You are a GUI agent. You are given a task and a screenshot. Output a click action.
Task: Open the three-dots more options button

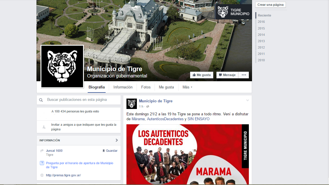244,75
